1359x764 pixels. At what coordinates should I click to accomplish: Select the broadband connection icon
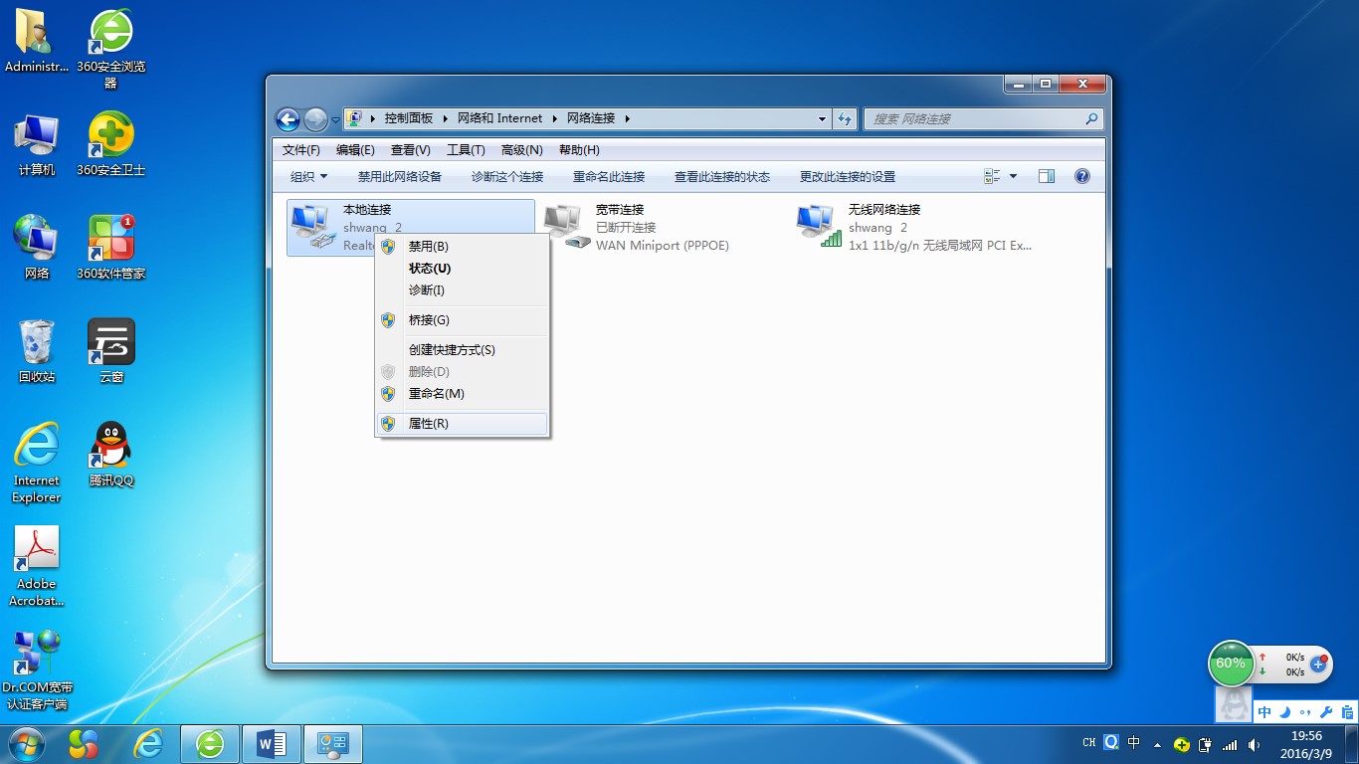tap(566, 227)
